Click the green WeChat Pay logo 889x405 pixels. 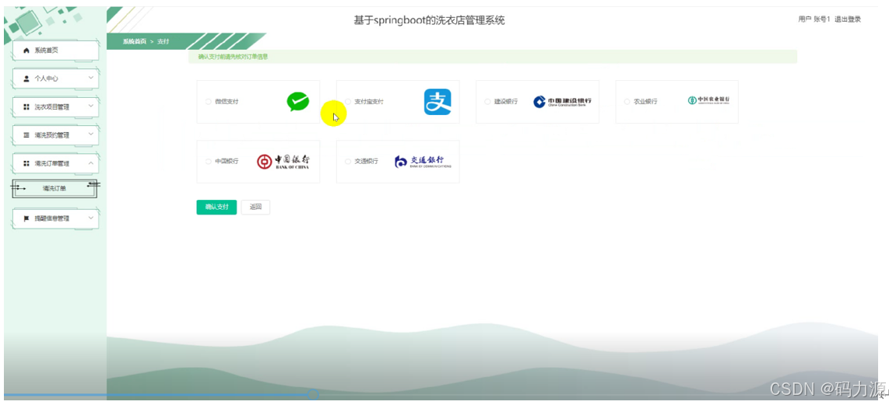point(297,101)
